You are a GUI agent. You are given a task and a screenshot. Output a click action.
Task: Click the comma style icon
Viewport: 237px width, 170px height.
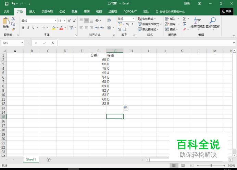tap(133, 24)
